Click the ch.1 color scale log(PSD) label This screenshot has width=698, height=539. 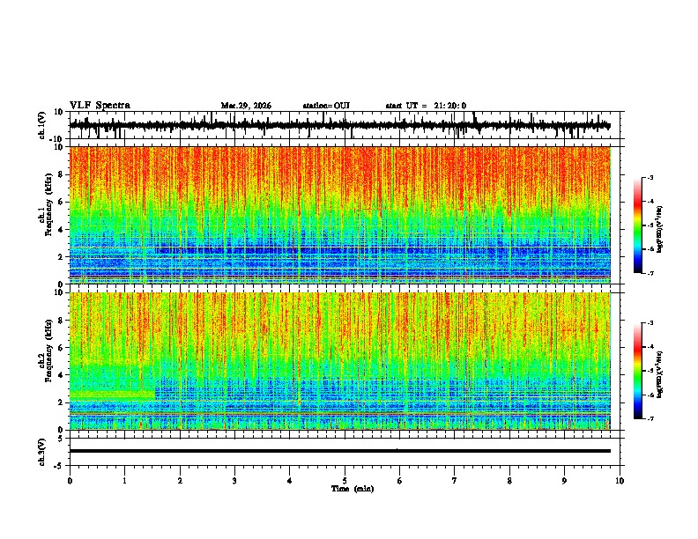tap(659, 229)
